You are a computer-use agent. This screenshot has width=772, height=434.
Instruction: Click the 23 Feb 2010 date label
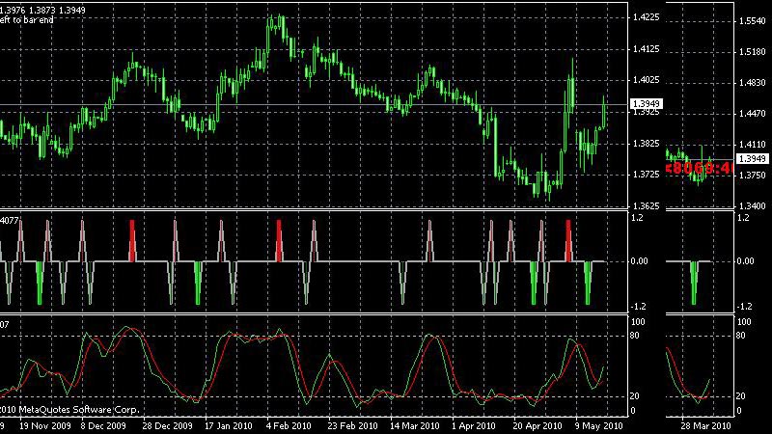point(352,425)
